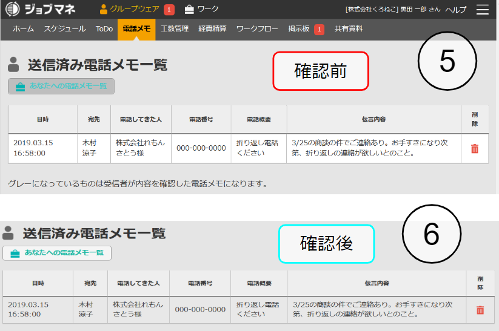The height and width of the screenshot is (331, 499).
Task: Click the upper 送信済み電話メモ一覧 heading
Action: tap(98, 65)
